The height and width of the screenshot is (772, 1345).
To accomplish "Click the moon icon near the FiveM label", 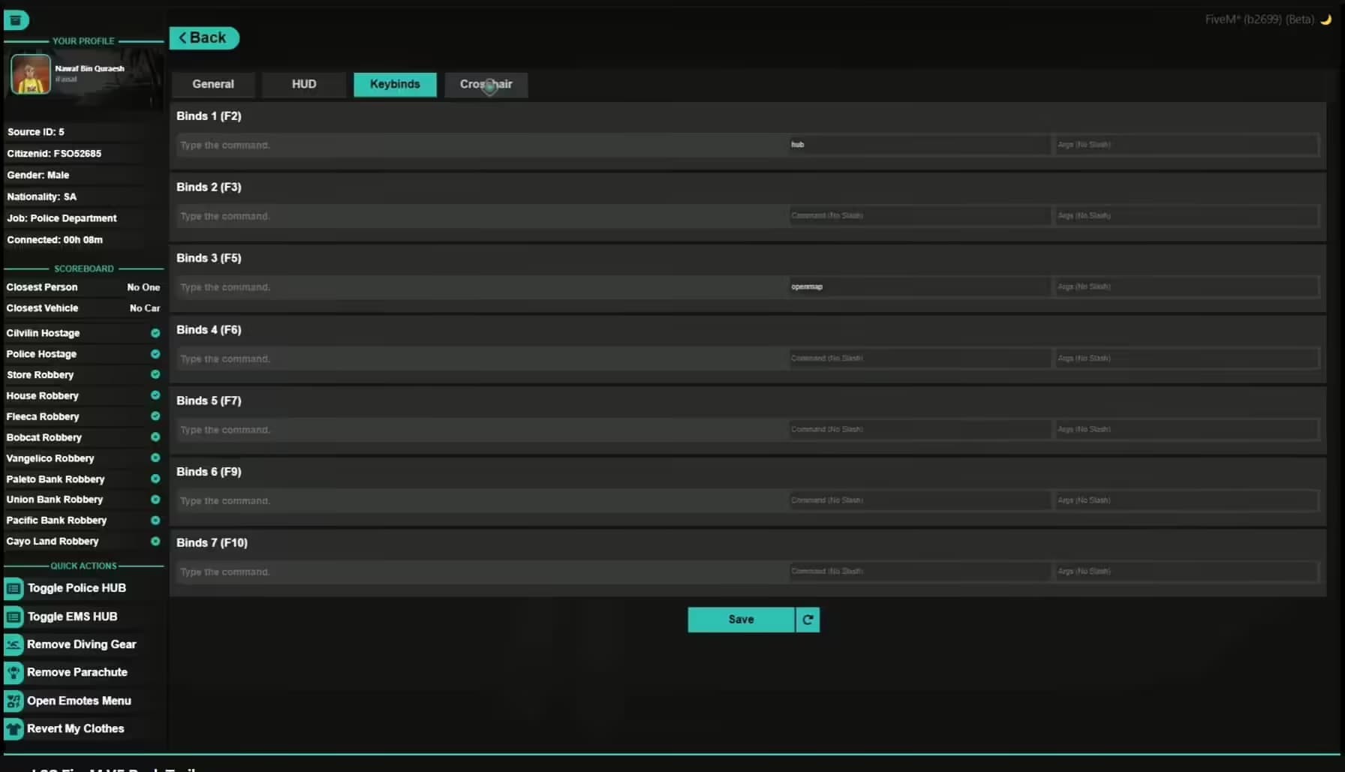I will tap(1327, 20).
